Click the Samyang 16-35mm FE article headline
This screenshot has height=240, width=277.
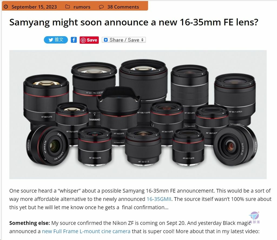pyautogui.click(x=134, y=22)
